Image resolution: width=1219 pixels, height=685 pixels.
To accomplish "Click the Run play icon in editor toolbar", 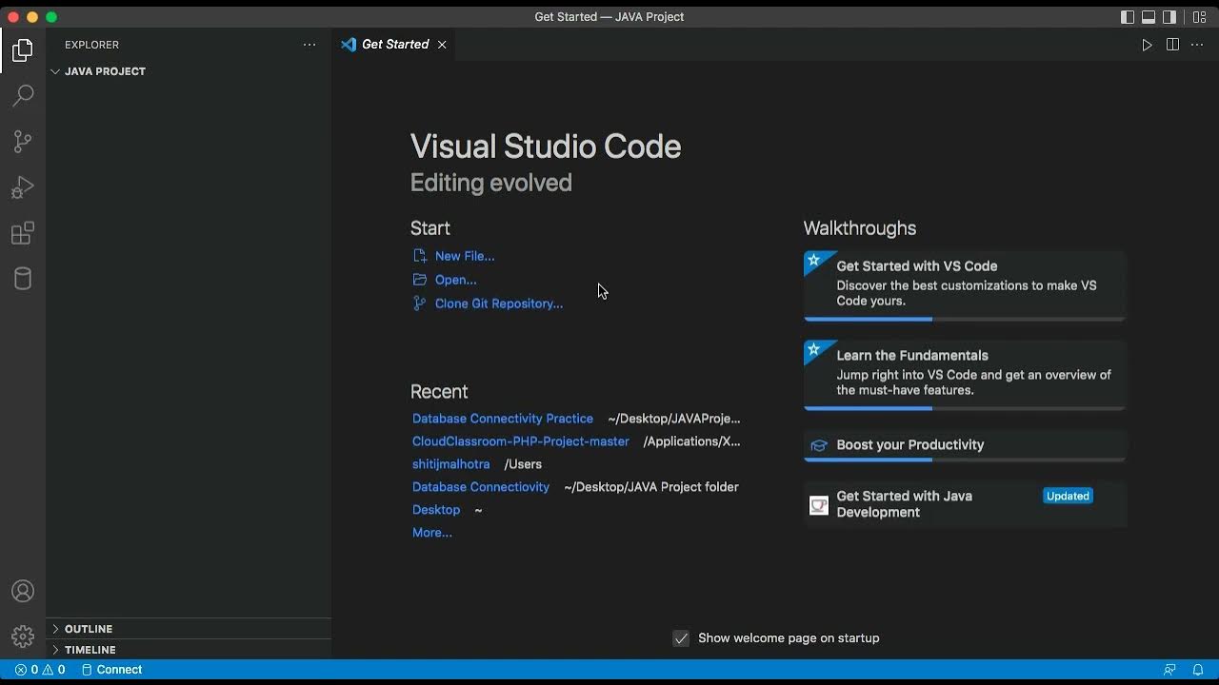I will coord(1147,45).
